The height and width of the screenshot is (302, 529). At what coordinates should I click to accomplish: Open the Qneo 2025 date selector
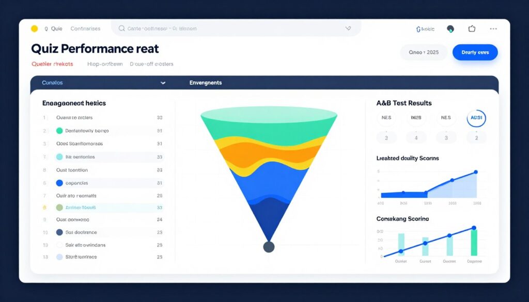[x=423, y=53]
